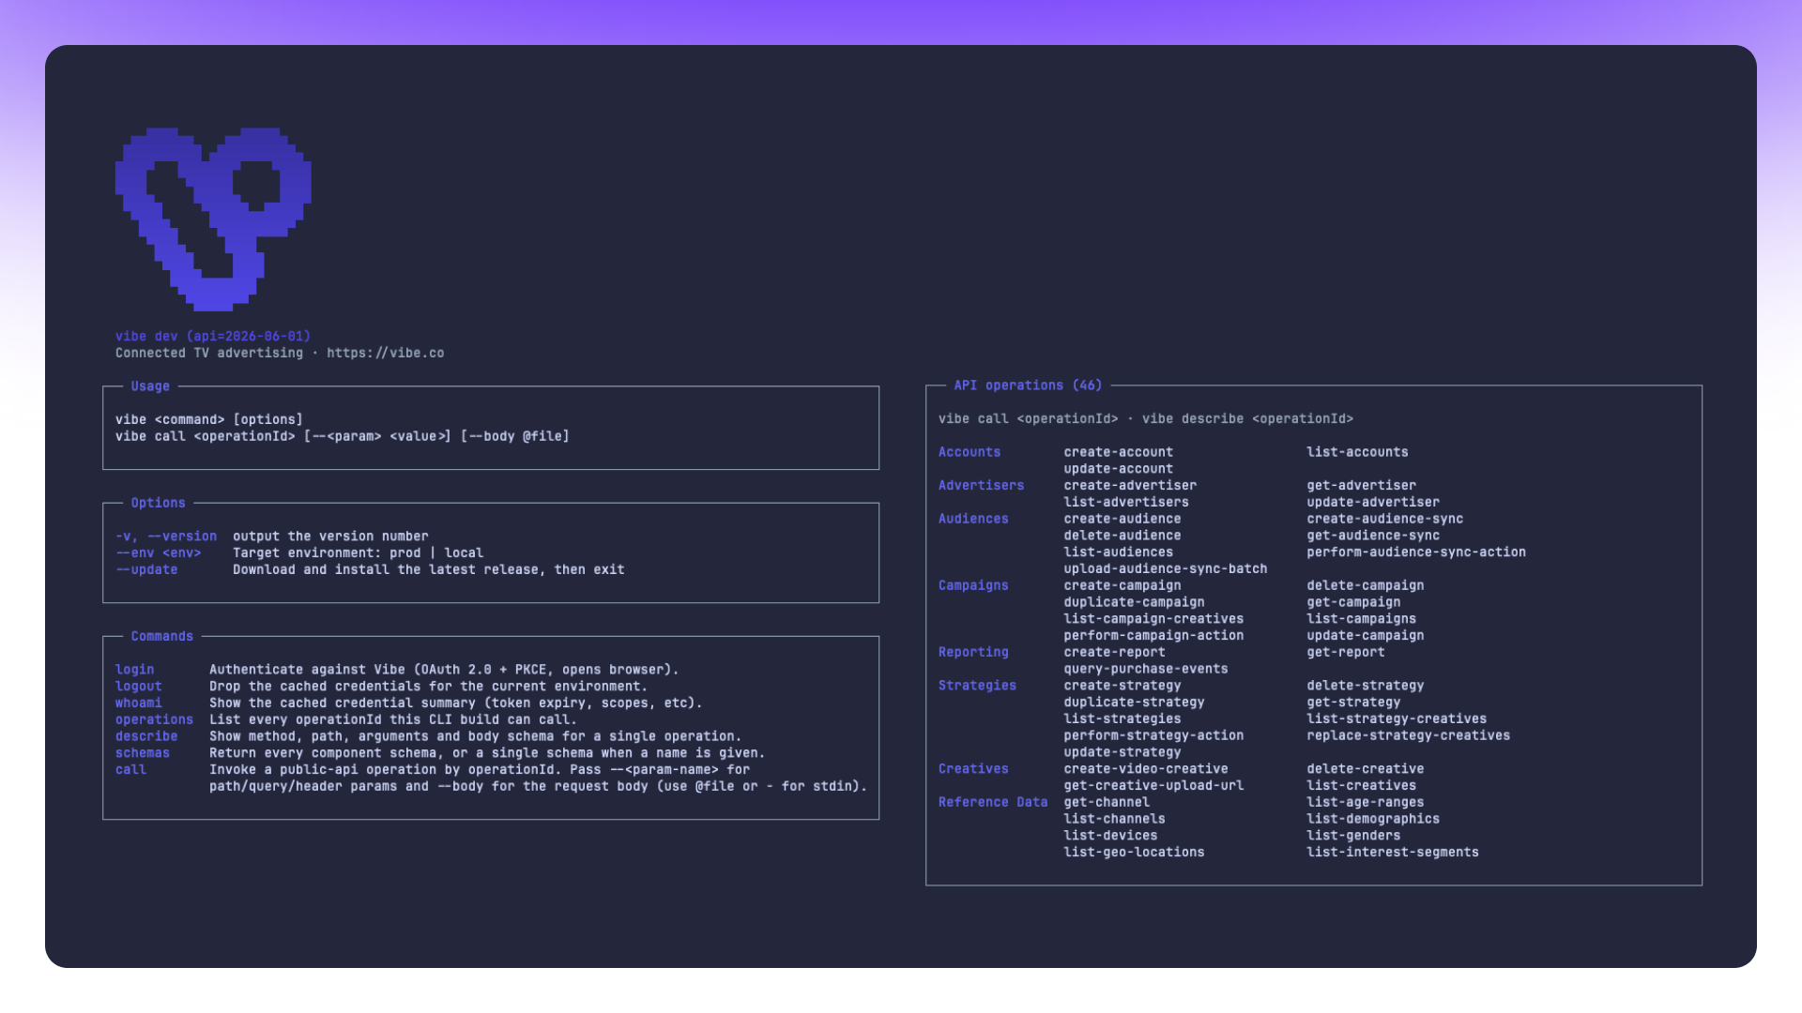Click the upload-audience-sync-batch operation
This screenshot has height=1013, width=1802.
(x=1165, y=569)
